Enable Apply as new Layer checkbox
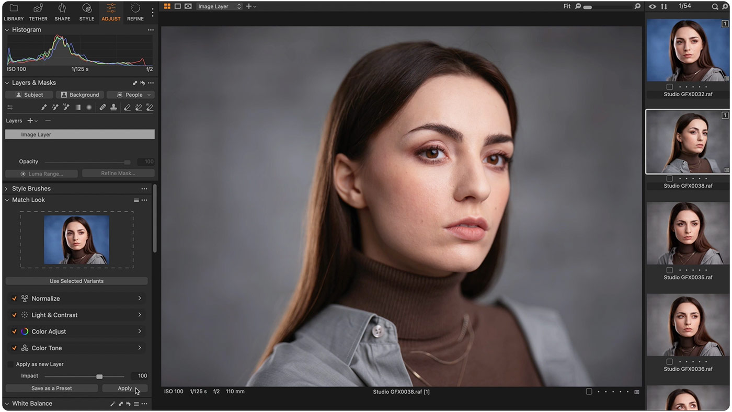Screen dimensions: 732x412 pyautogui.click(x=10, y=364)
